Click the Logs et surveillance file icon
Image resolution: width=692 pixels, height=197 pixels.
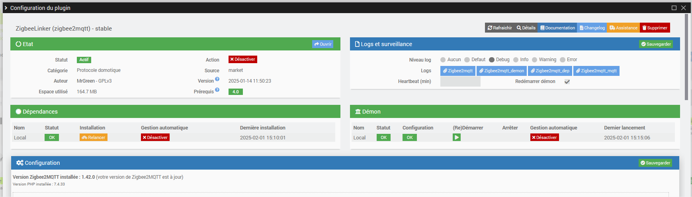pyautogui.click(x=357, y=44)
